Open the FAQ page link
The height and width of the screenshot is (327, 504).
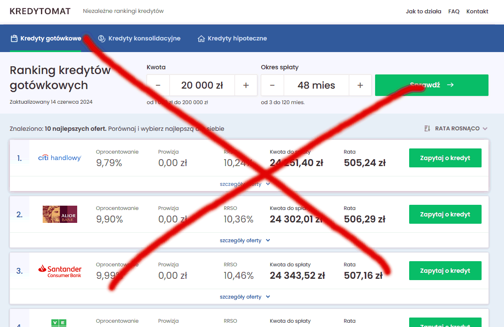tap(454, 11)
